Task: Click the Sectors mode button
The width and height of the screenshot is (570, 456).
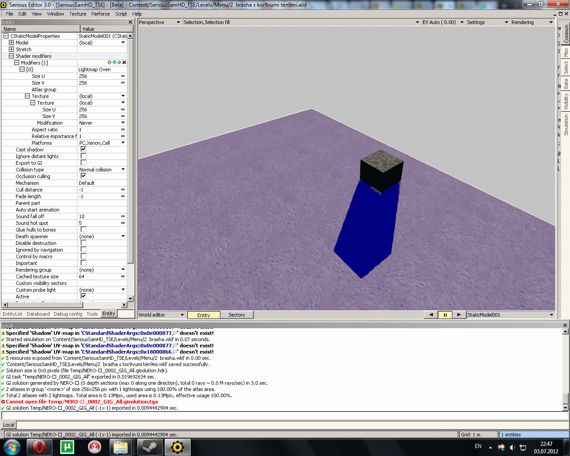Action: pos(237,315)
